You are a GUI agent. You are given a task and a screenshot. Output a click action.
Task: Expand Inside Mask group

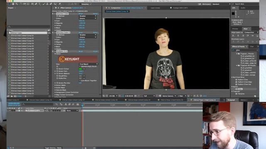[x=55, y=88]
